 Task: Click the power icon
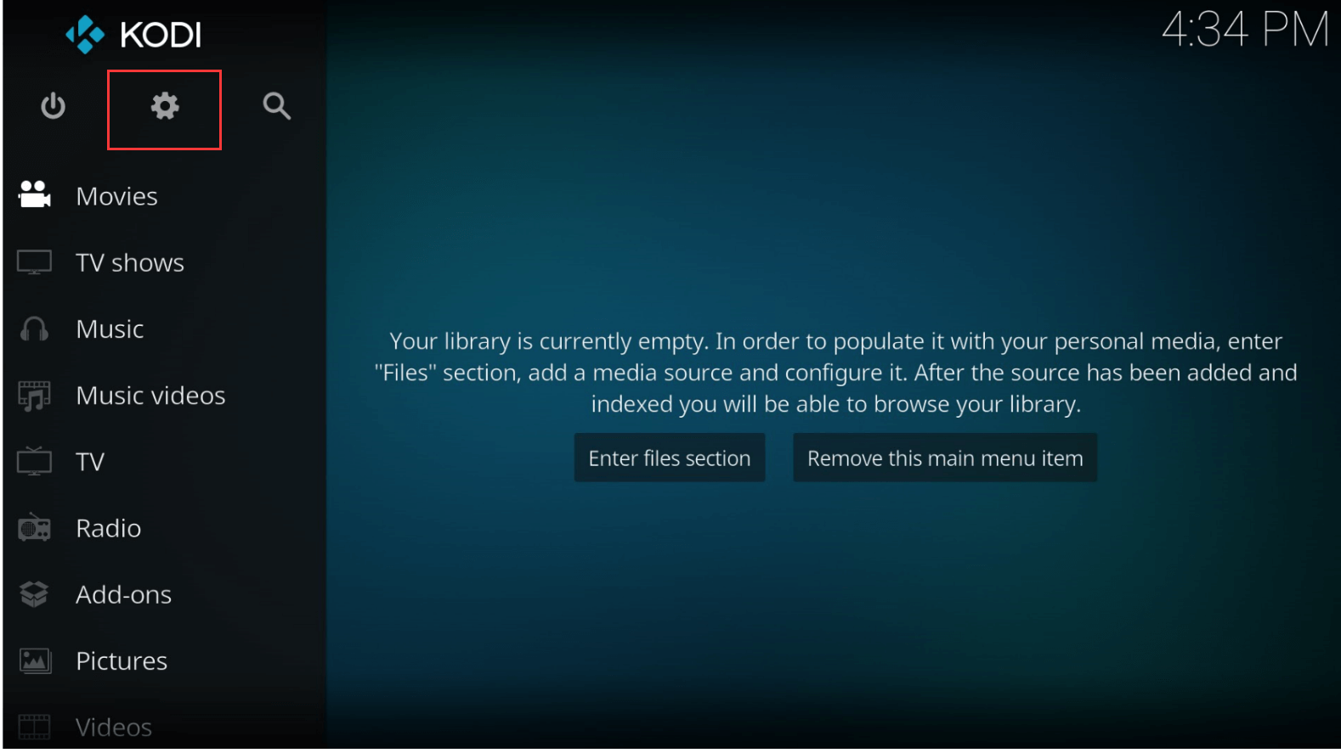coord(53,106)
